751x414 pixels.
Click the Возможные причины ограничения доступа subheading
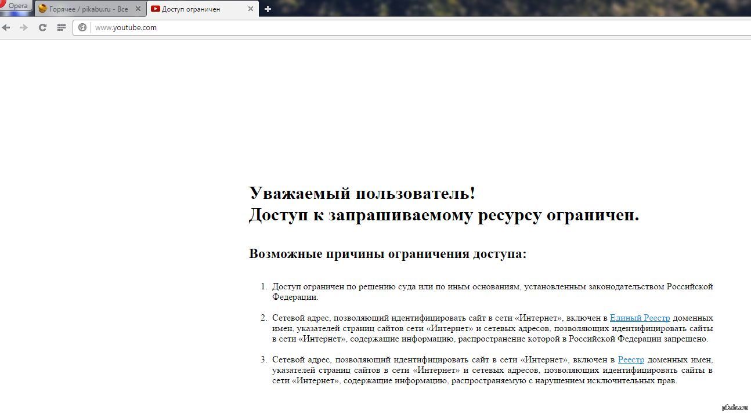[388, 253]
